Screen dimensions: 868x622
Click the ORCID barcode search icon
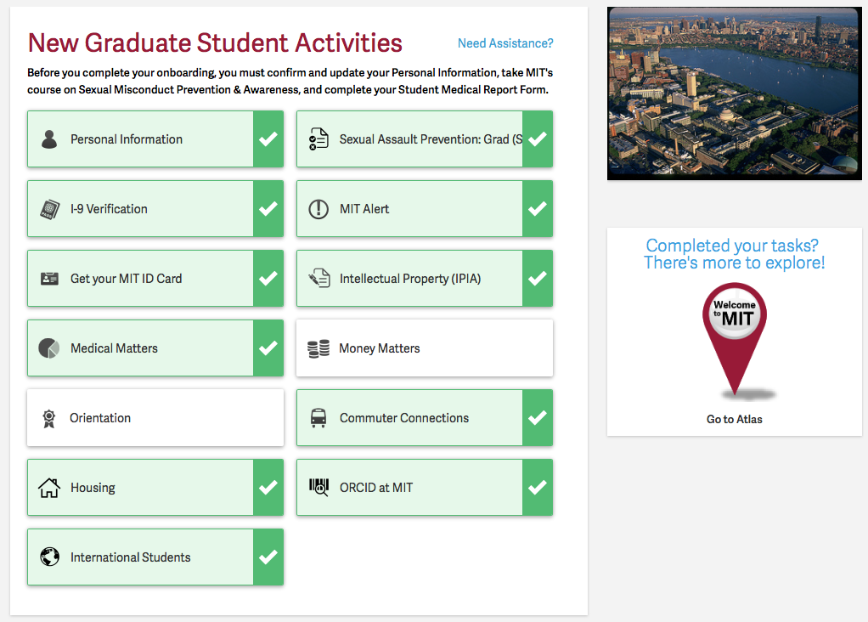point(318,487)
